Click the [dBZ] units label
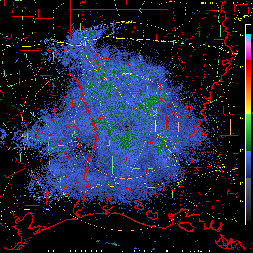Image resolution: width=253 pixels, height=253 pixels. click(x=239, y=20)
